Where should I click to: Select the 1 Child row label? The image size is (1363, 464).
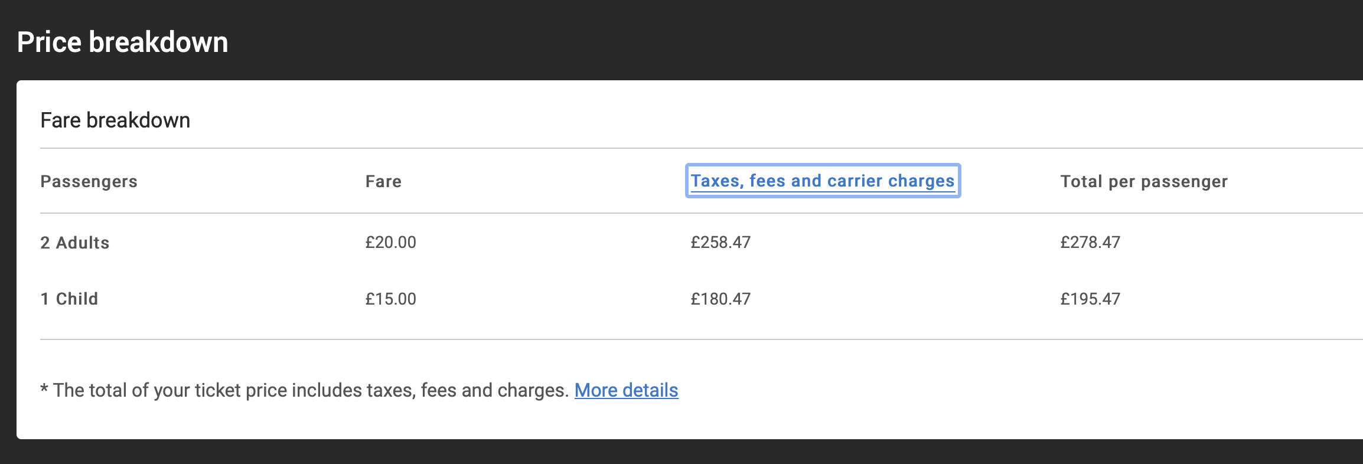click(69, 299)
